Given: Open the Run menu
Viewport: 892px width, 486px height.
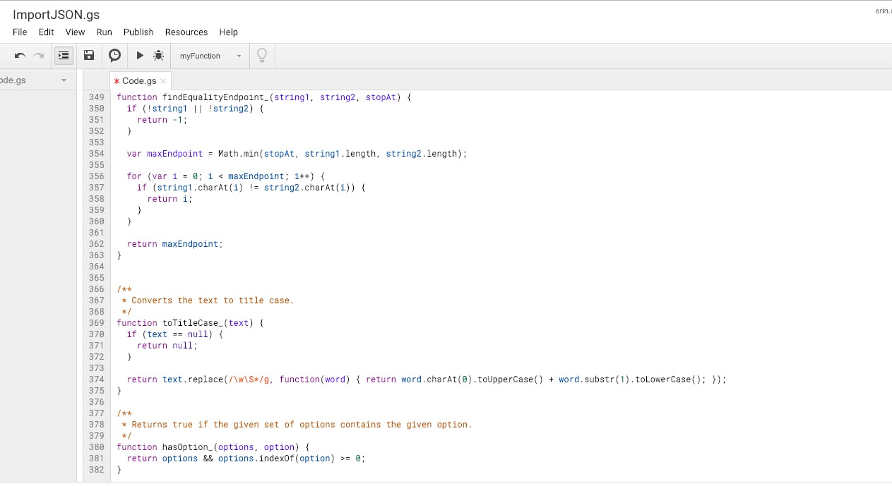Looking at the screenshot, I should [x=105, y=32].
